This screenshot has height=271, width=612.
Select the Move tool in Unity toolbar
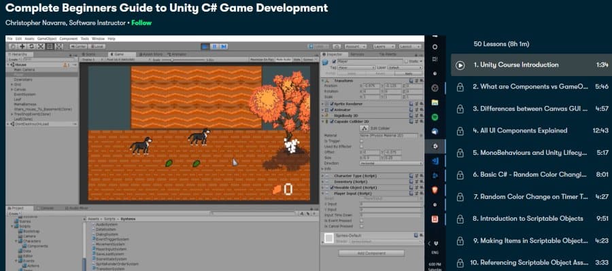[22, 46]
